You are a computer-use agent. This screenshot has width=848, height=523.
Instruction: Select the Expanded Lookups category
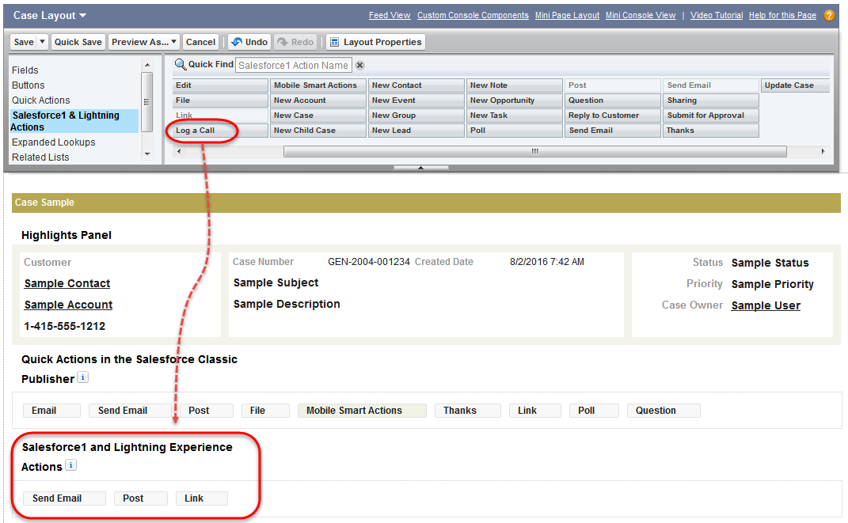pyautogui.click(x=54, y=142)
